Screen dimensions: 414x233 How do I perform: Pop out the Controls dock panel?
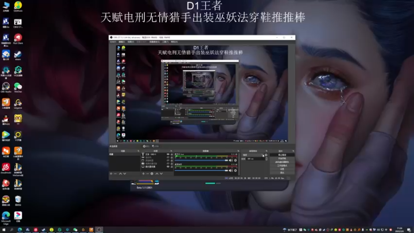click(x=293, y=151)
